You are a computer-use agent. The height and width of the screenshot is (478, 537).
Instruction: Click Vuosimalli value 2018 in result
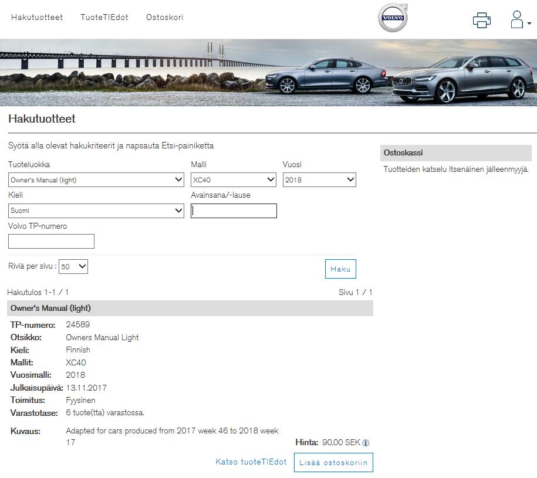point(75,375)
